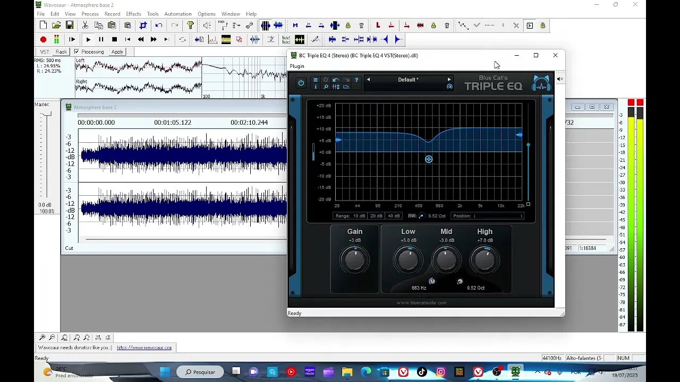Image resolution: width=680 pixels, height=382 pixels.
Task: Open the sonogram display icon
Action: pos(226,39)
